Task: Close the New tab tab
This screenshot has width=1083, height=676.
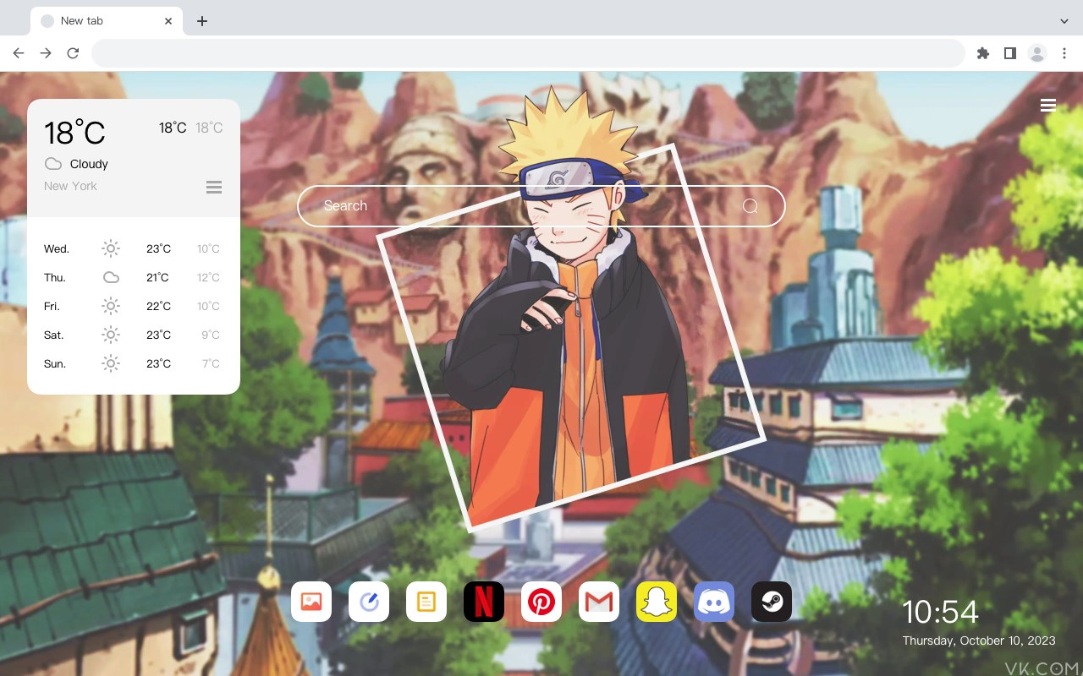Action: pyautogui.click(x=168, y=21)
